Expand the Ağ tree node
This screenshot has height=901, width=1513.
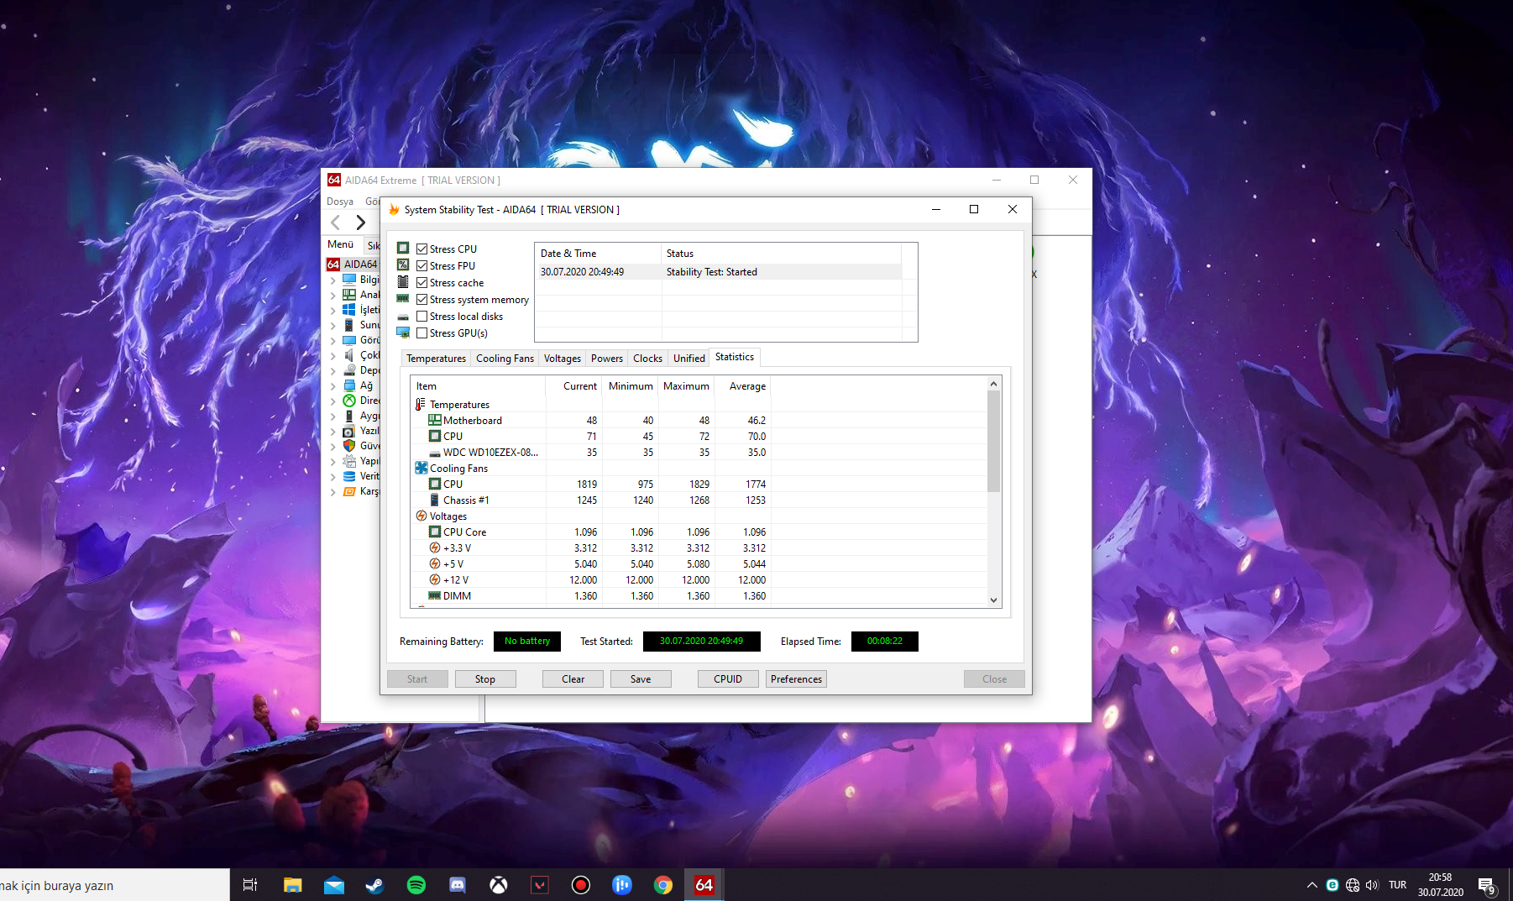[332, 386]
